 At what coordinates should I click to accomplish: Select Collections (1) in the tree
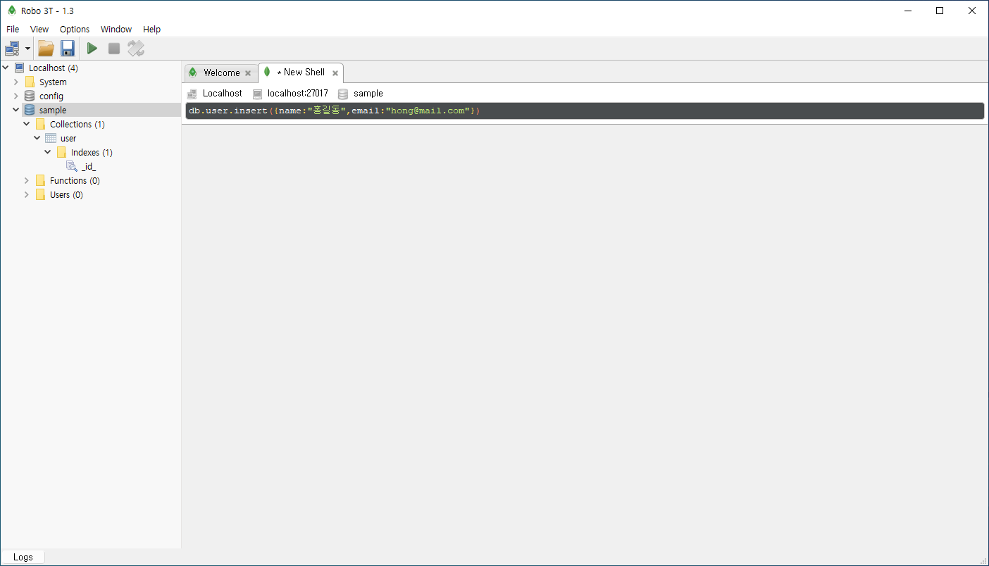(77, 124)
